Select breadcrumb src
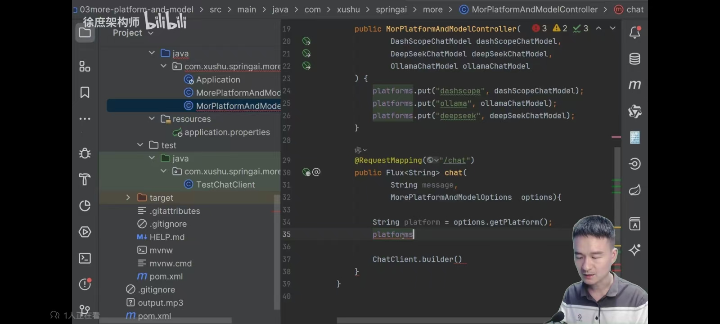720x324 pixels. point(216,9)
